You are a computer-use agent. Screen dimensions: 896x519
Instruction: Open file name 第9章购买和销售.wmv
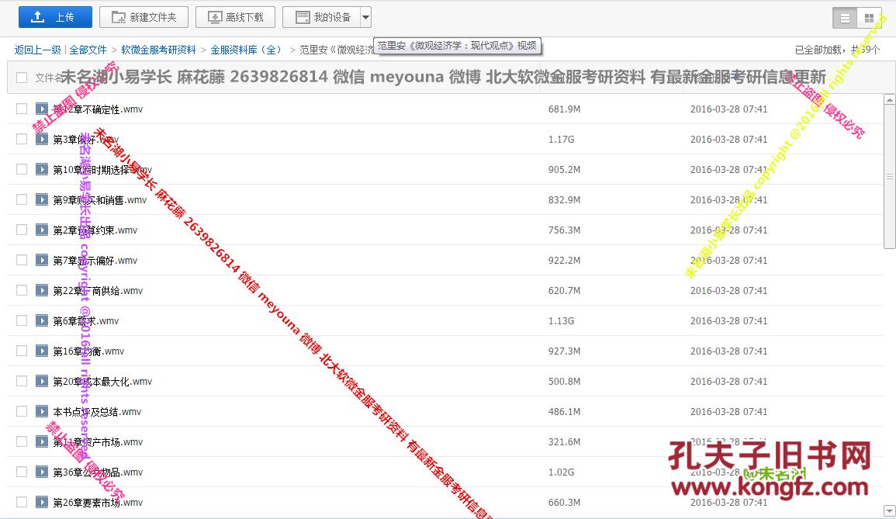100,200
